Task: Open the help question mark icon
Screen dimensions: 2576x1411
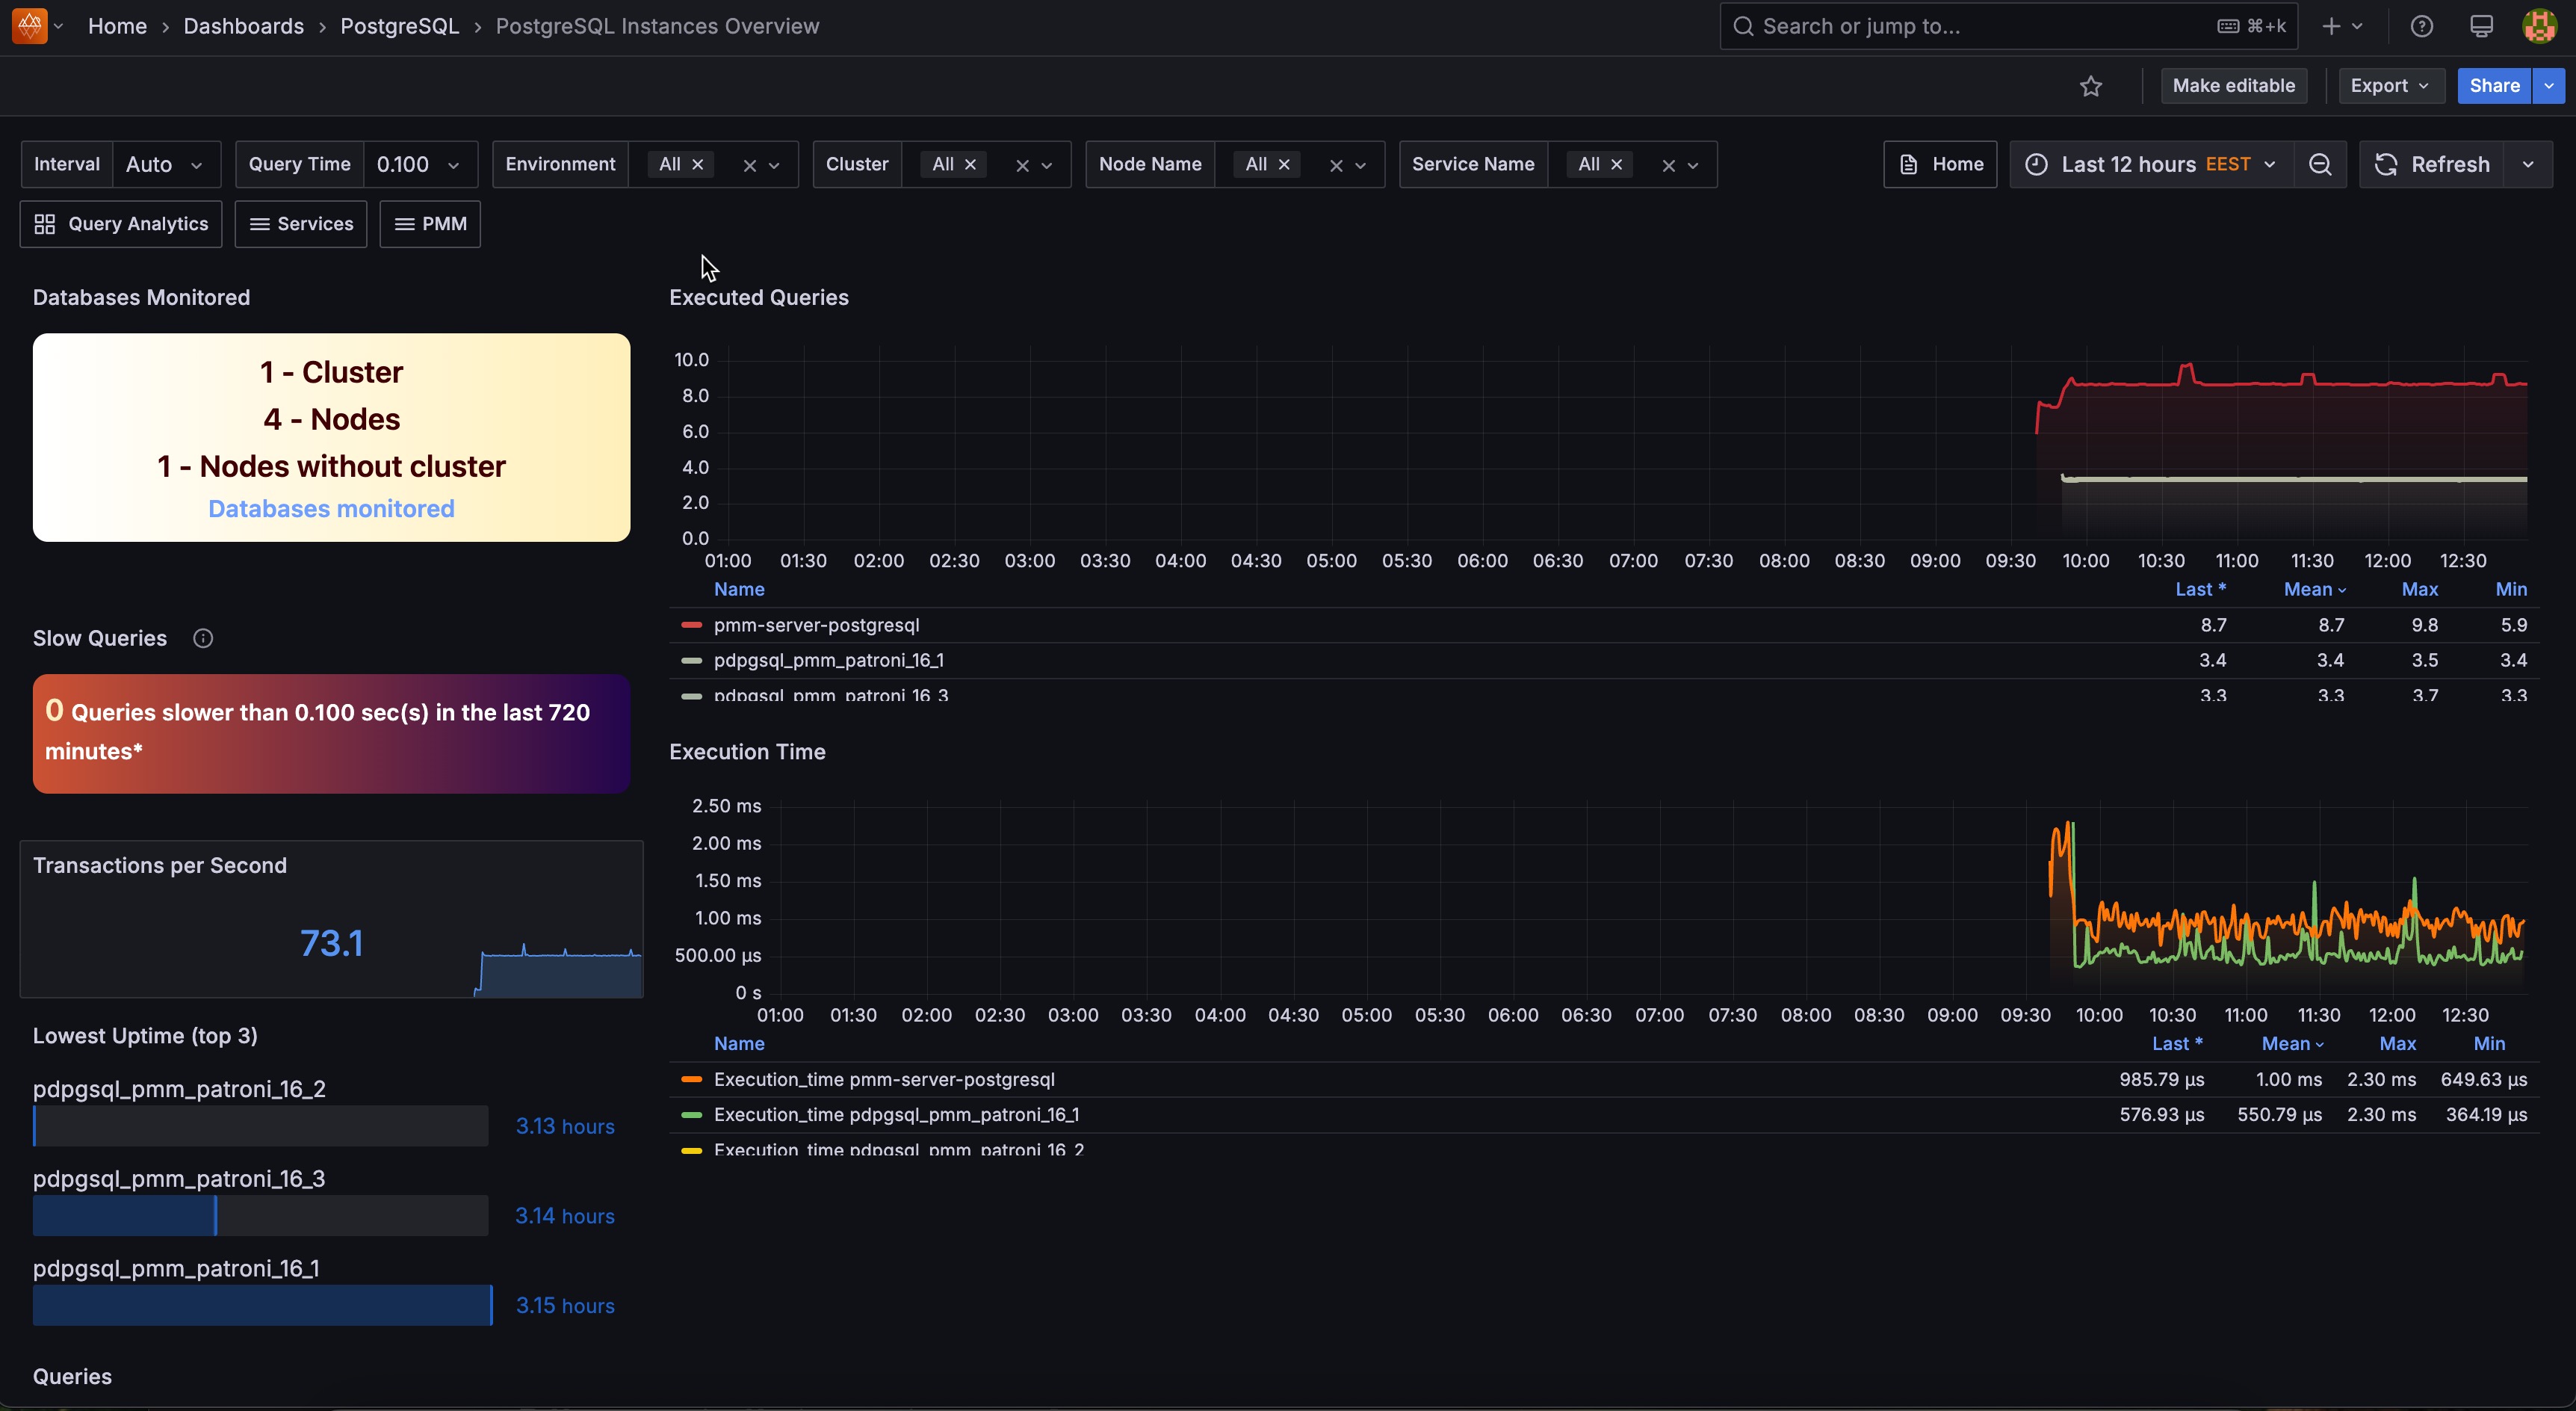Action: click(2421, 27)
